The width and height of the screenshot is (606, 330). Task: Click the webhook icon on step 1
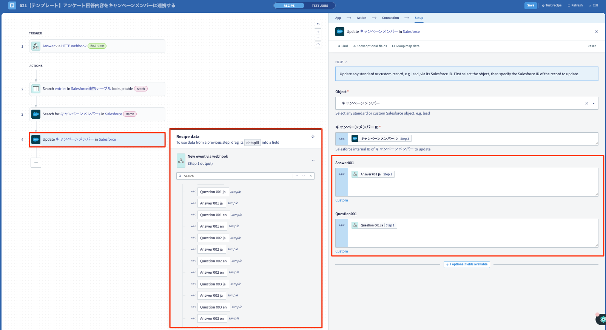[36, 46]
